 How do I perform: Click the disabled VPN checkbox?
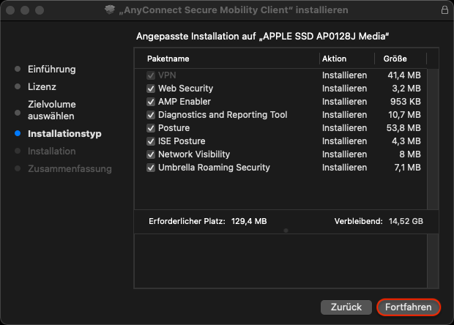click(151, 75)
